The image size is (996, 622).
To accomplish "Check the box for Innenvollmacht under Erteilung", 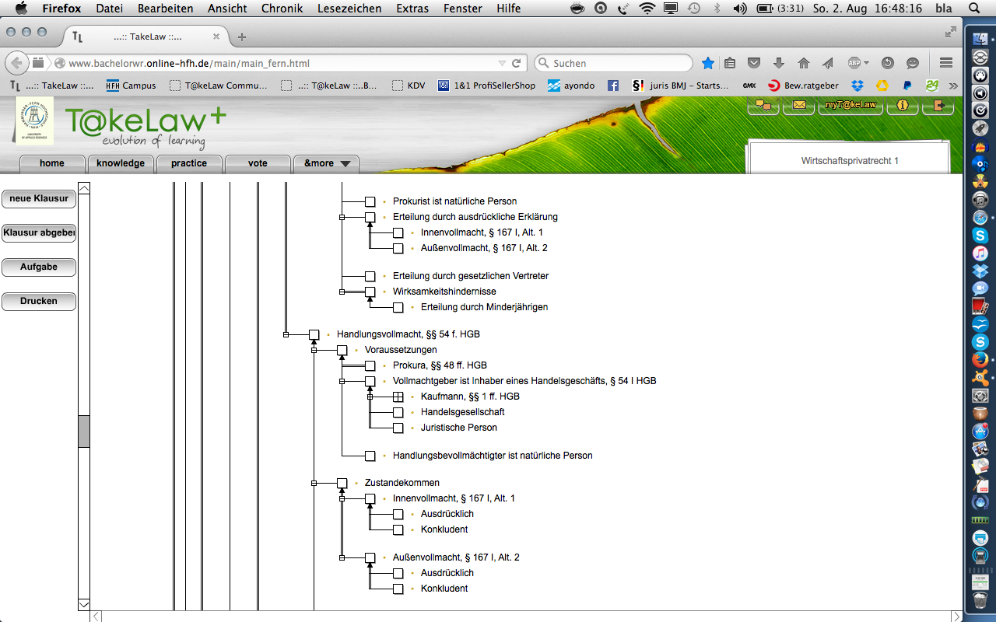I will [x=398, y=233].
